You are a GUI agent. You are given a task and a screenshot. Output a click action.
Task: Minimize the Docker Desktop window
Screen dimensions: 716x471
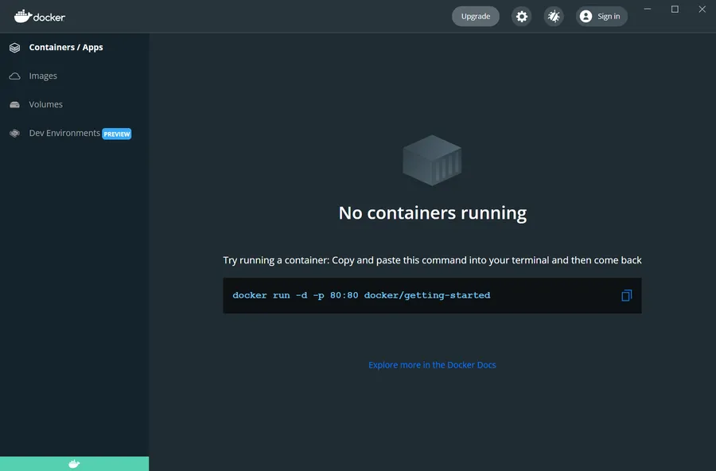648,10
